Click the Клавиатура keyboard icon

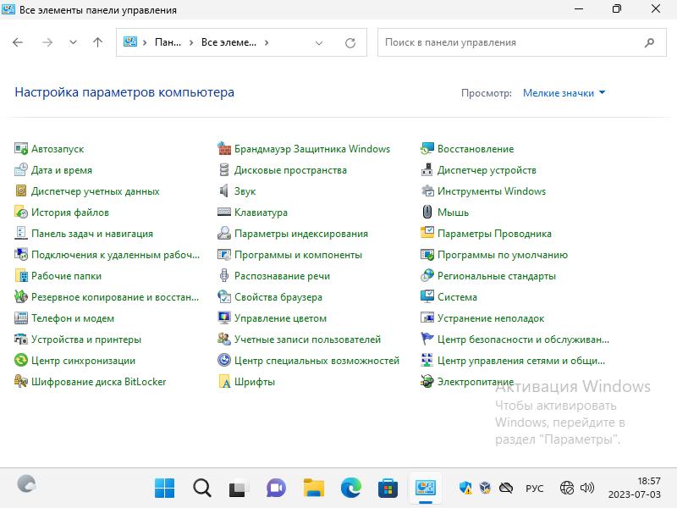224,213
